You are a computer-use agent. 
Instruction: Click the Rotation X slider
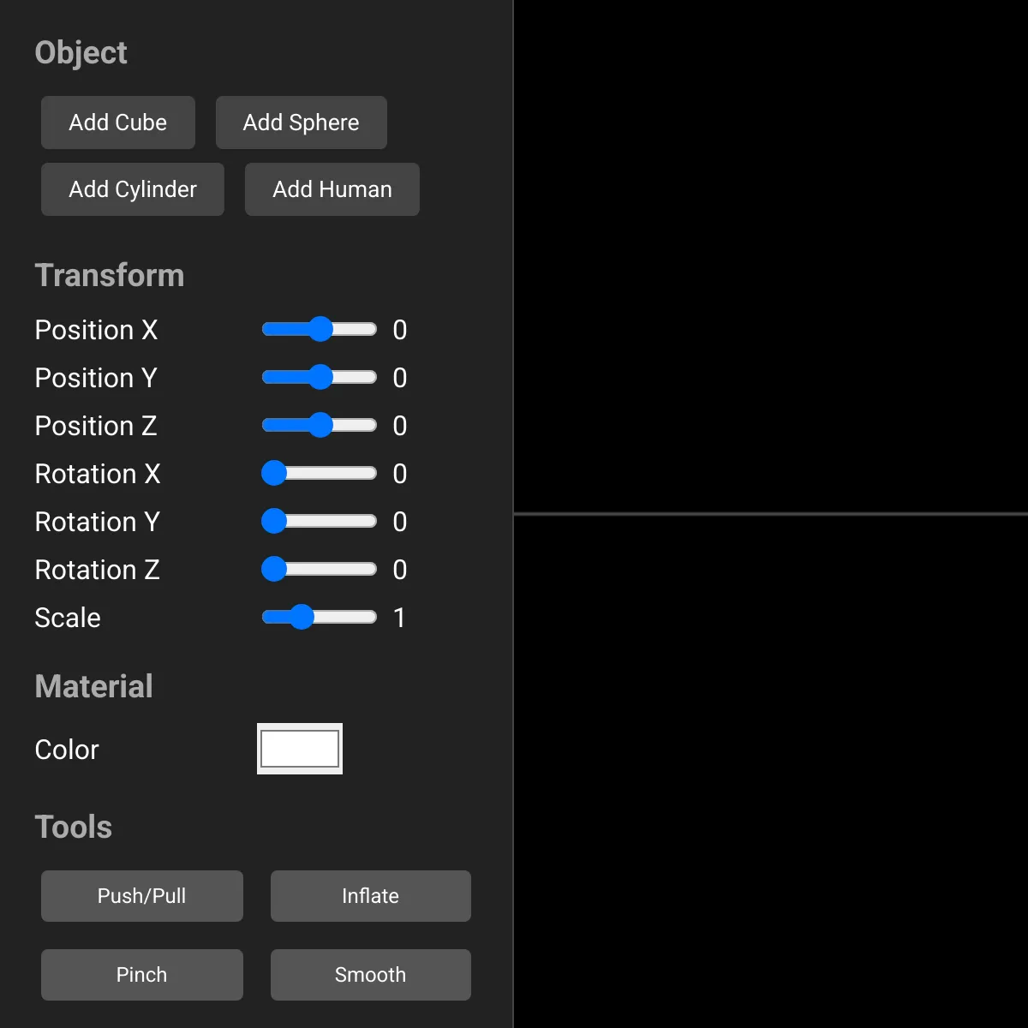(x=320, y=474)
